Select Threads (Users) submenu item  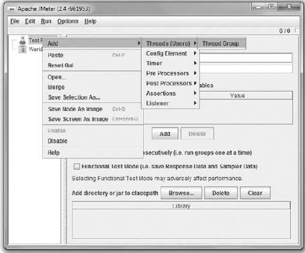click(170, 43)
